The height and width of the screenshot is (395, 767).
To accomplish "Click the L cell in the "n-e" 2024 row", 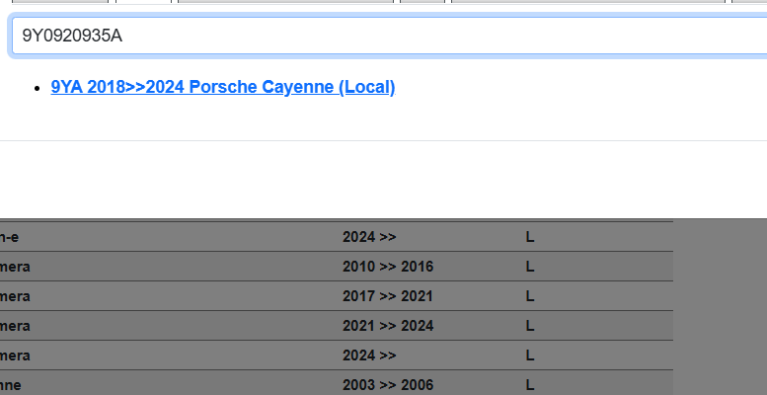I will tap(530, 237).
